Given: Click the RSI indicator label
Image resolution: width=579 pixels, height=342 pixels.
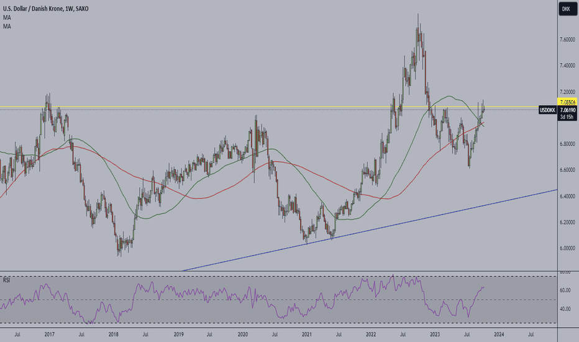Looking at the screenshot, I should click(x=6, y=280).
